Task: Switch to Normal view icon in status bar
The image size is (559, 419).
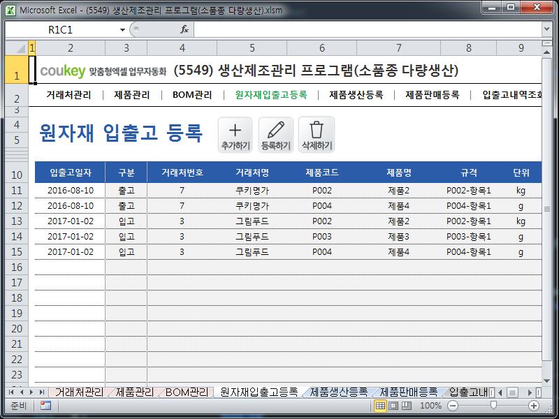Action: click(380, 406)
